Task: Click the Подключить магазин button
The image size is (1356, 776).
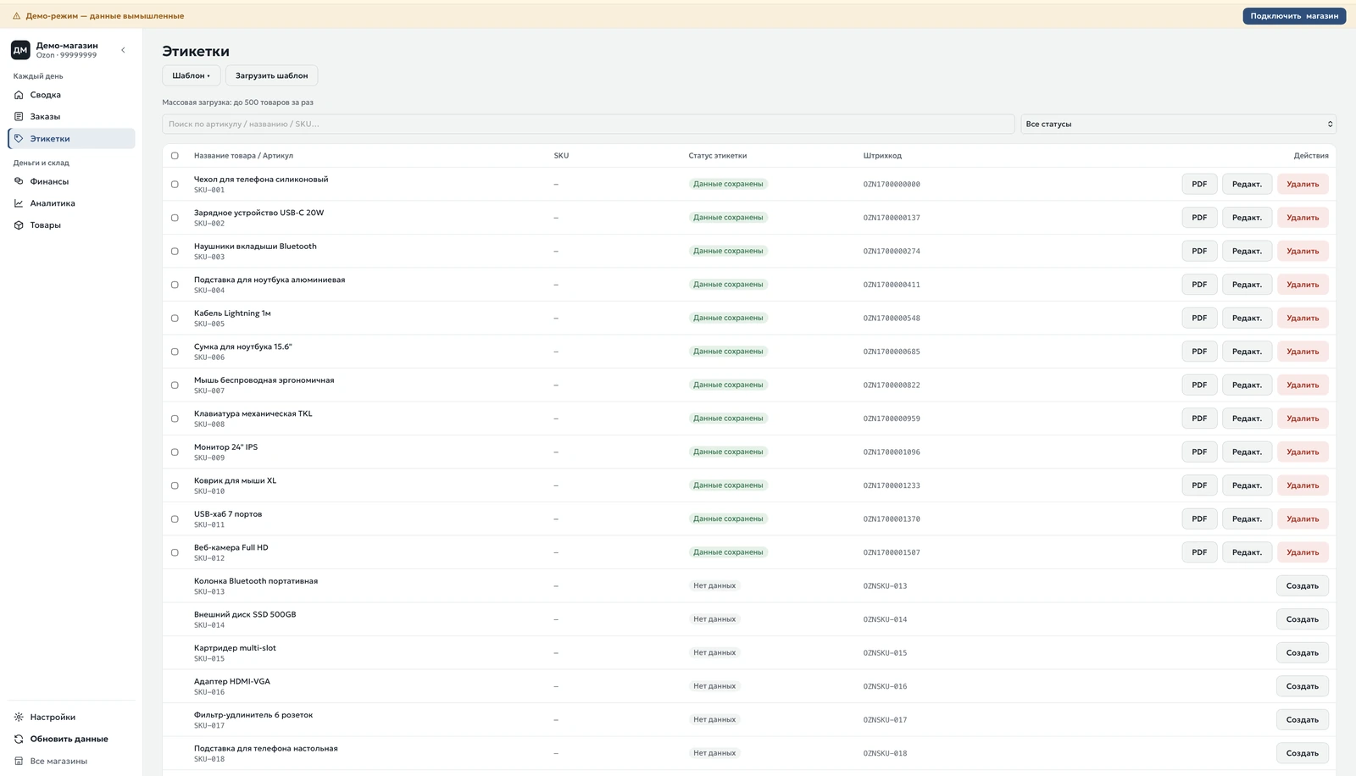Action: 1294,16
